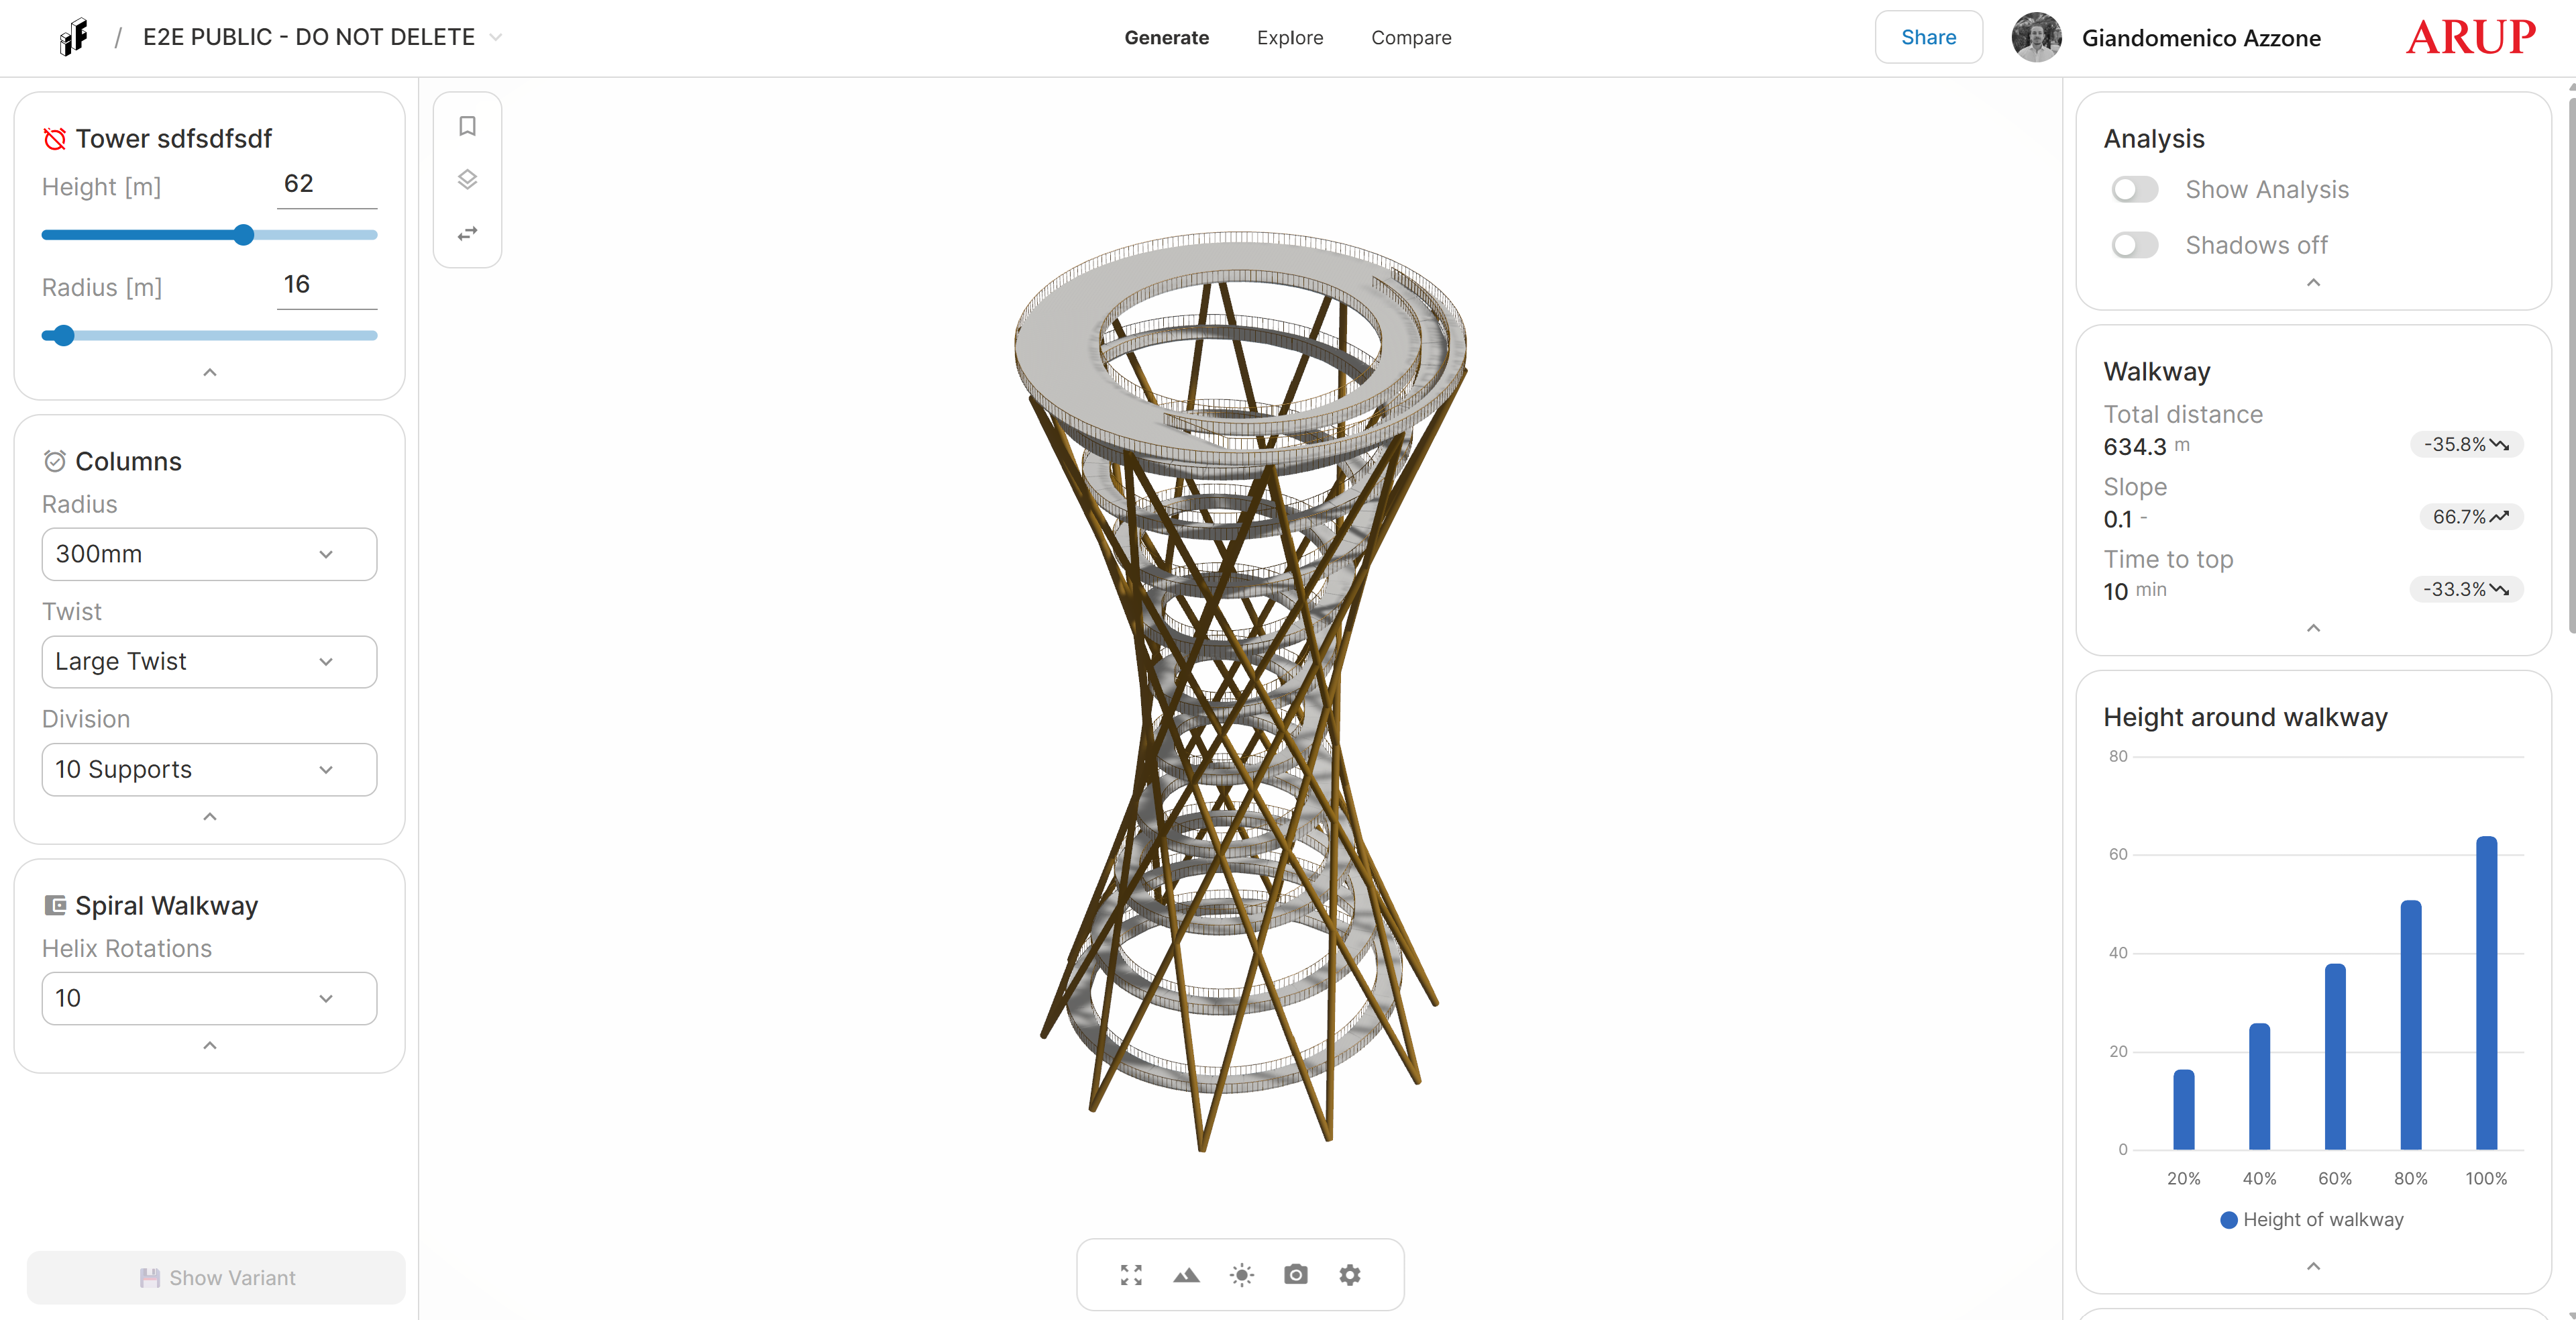Switch to the Explore tab
Screen dimensions: 2576x1320
click(x=1289, y=38)
